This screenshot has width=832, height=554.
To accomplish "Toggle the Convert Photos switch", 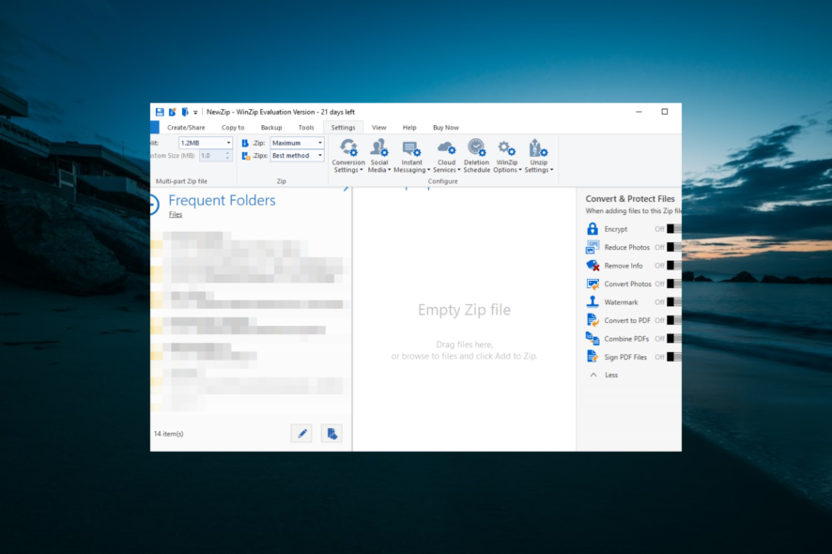I will [674, 284].
